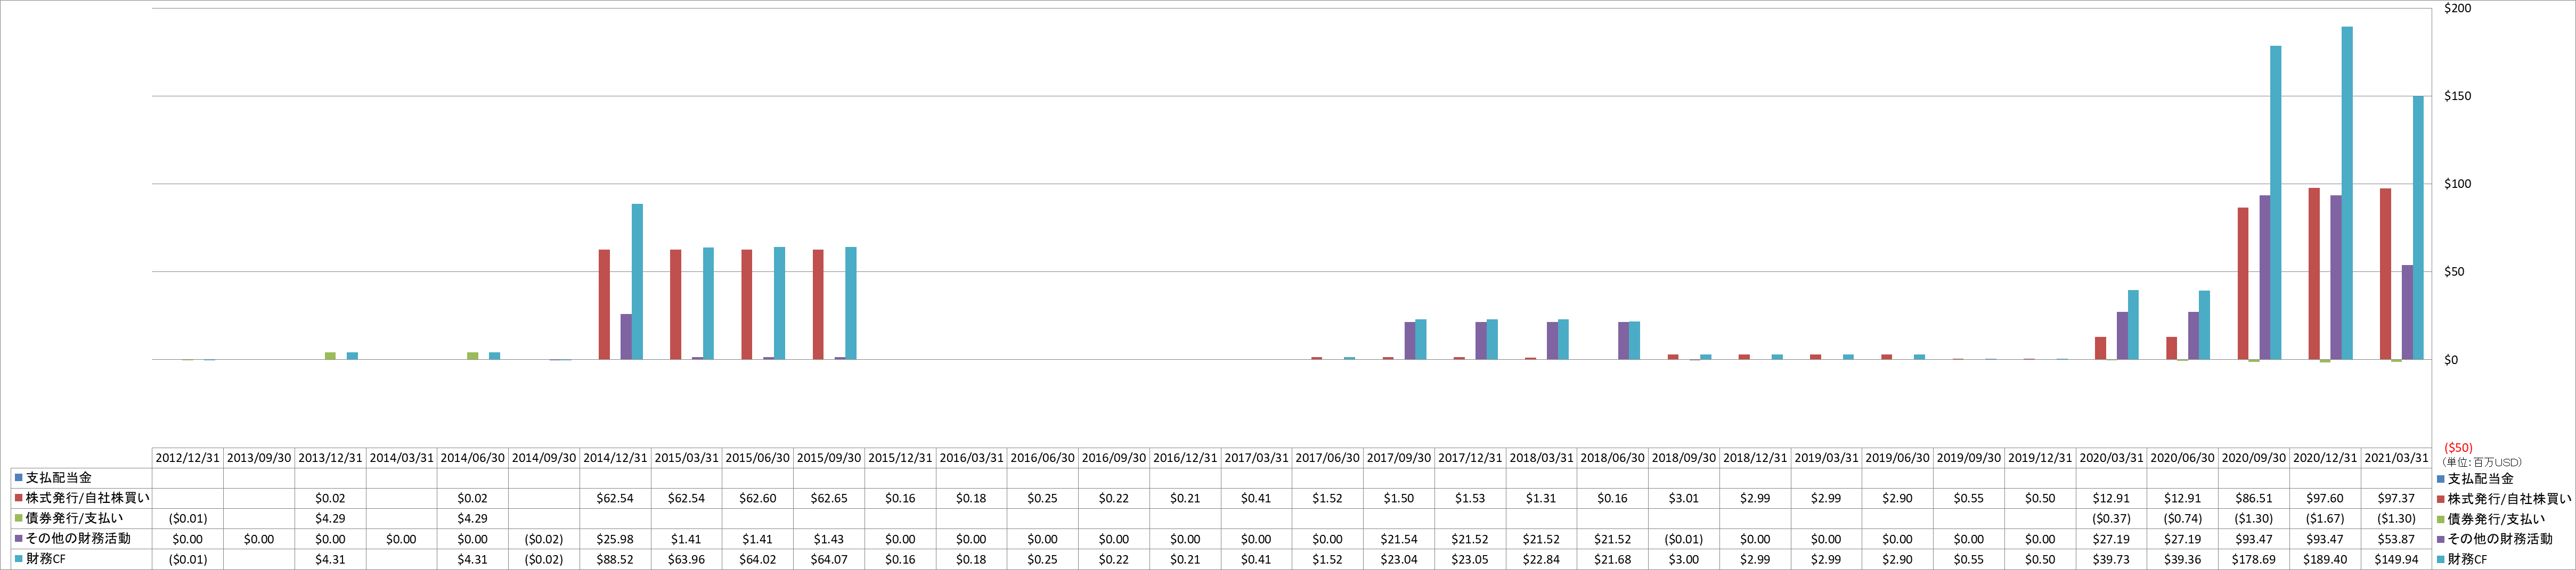Screen dimensions: 2576x570
Task: Click the red ($50) axis label
Action: (2457, 448)
